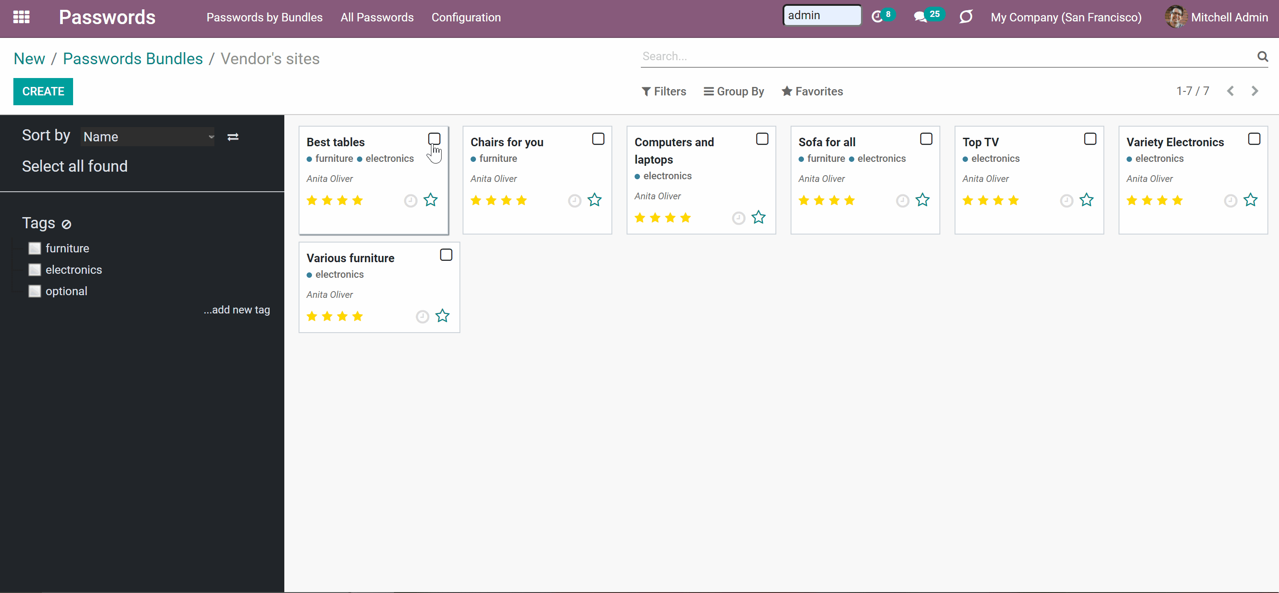The height and width of the screenshot is (593, 1279).
Task: Check the optional tag filter
Action: [x=34, y=291]
